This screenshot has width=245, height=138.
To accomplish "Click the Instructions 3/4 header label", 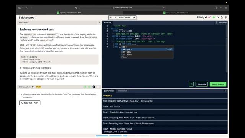I will tap(28, 87).
